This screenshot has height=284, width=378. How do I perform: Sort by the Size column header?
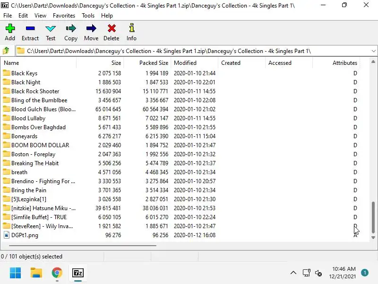pyautogui.click(x=100, y=63)
